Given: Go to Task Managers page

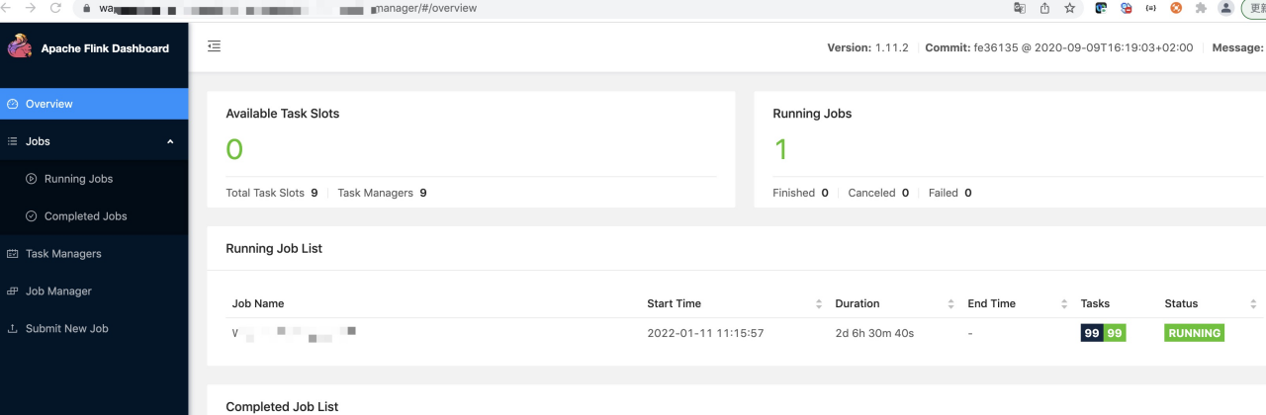Looking at the screenshot, I should [63, 254].
